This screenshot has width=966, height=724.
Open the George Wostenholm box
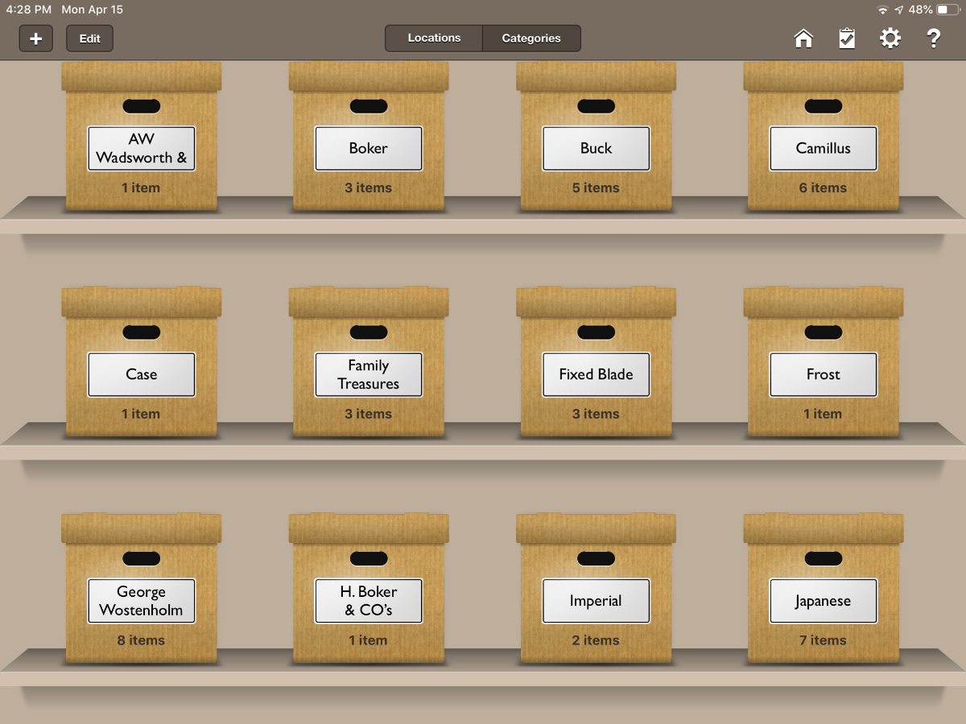[x=142, y=589]
